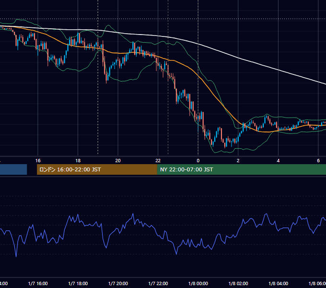Click the 1/7 22:00 bottom time label
This screenshot has height=288, width=326.
tap(158, 283)
